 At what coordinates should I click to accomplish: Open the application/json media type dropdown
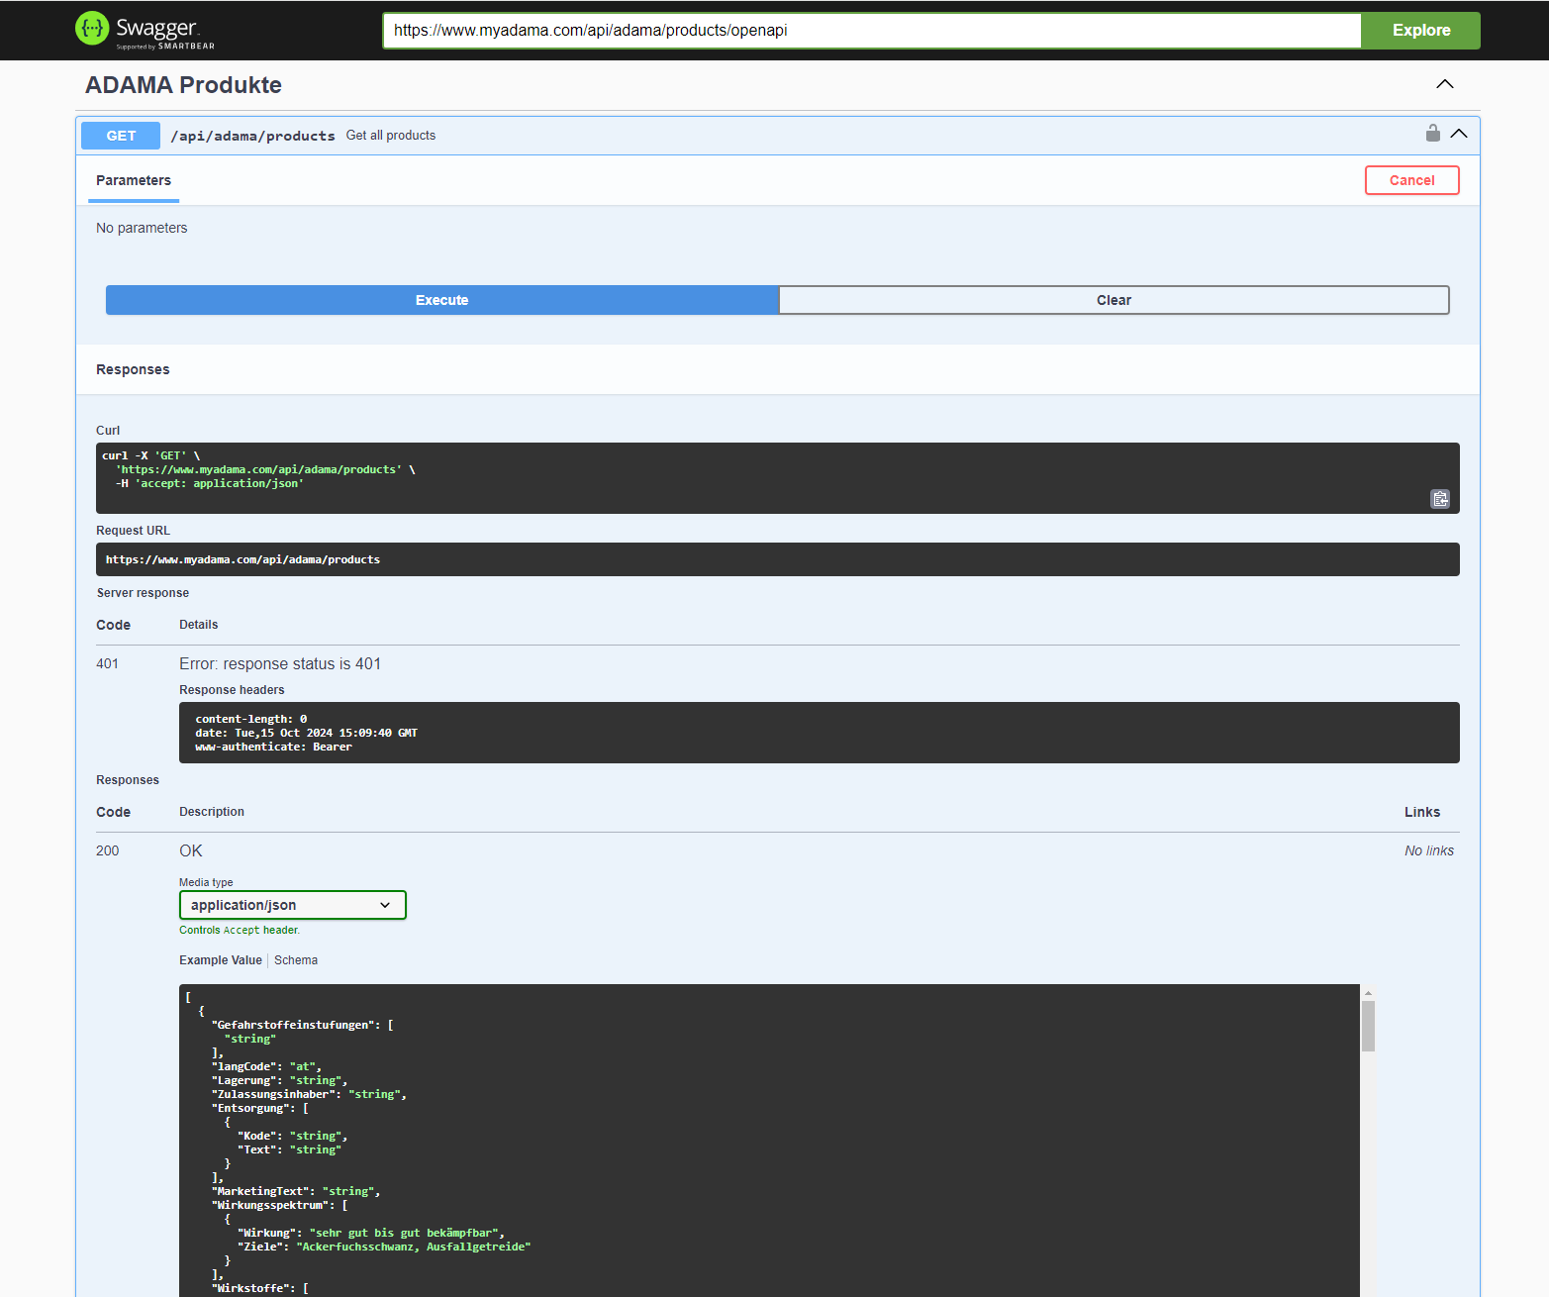293,905
